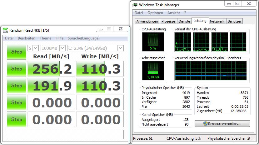Open the test size dropdown showing 1000MB
Viewport: 259px width, 145px height.
pyautogui.click(x=53, y=48)
